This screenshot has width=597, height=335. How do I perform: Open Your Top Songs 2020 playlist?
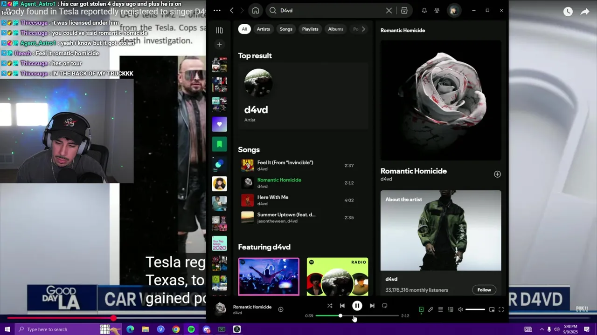click(x=219, y=244)
